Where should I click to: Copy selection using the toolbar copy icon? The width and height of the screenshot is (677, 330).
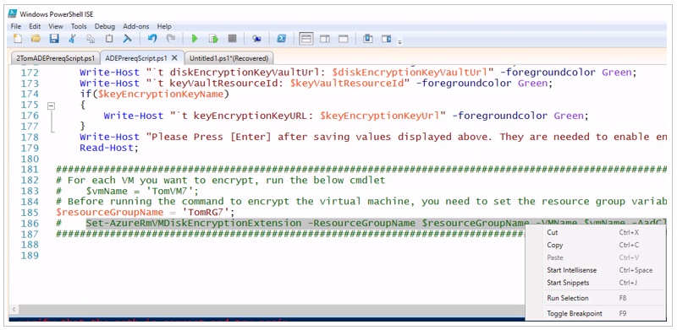pyautogui.click(x=91, y=39)
